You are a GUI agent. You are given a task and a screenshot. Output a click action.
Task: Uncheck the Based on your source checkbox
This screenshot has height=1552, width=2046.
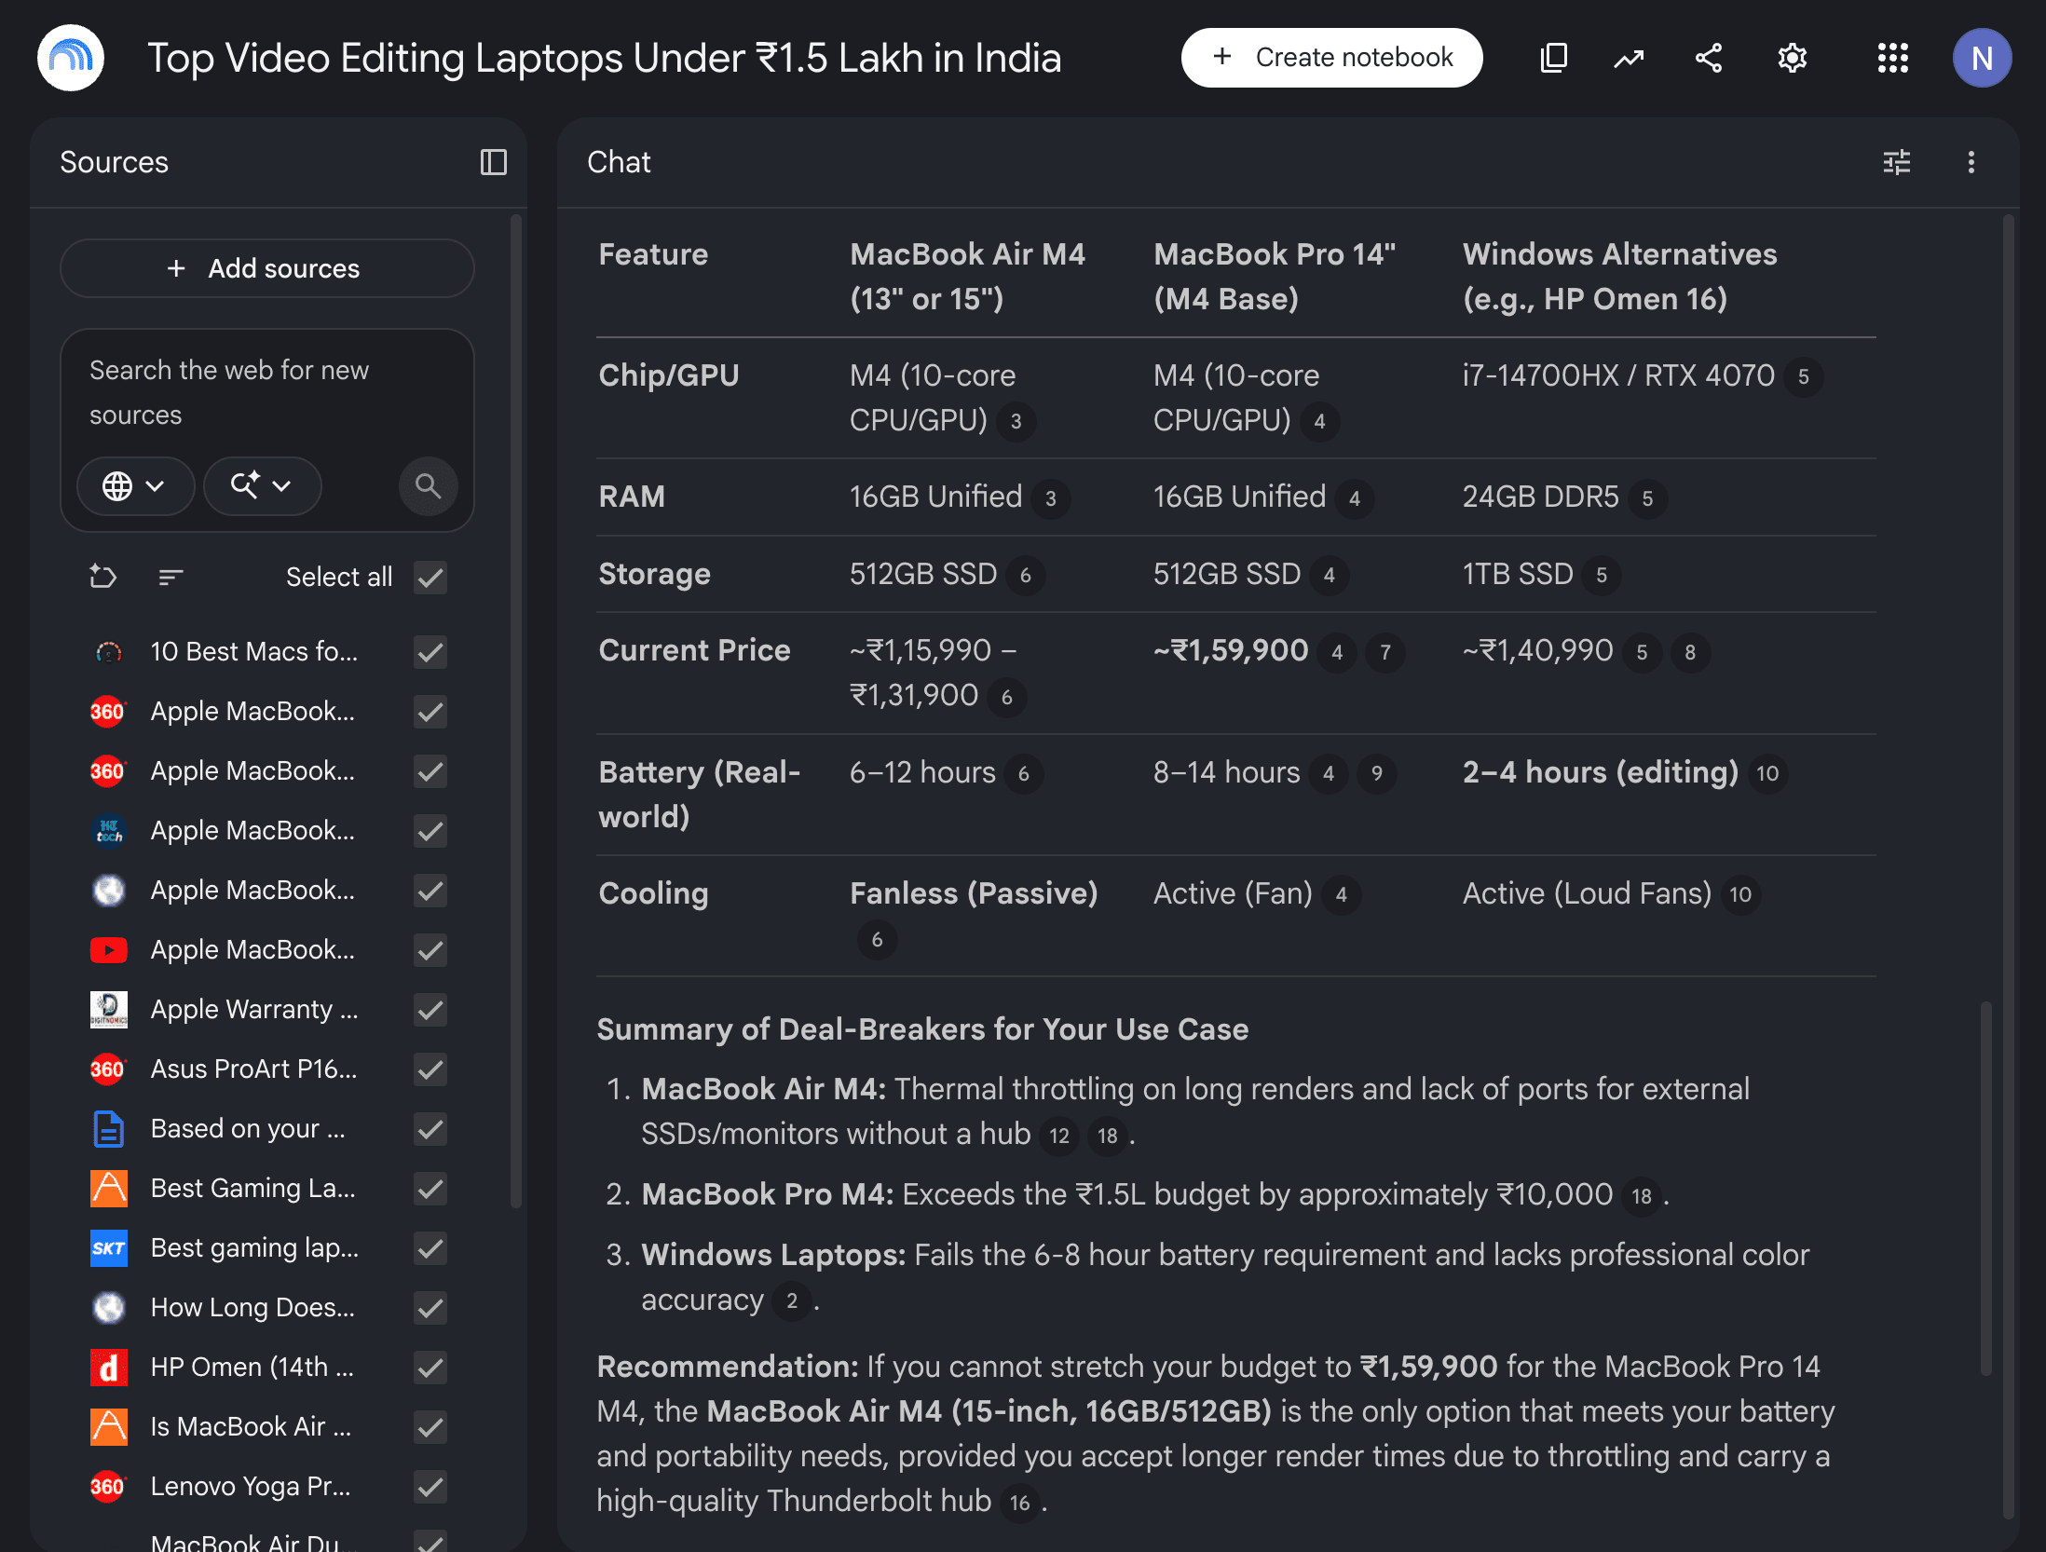click(x=430, y=1129)
